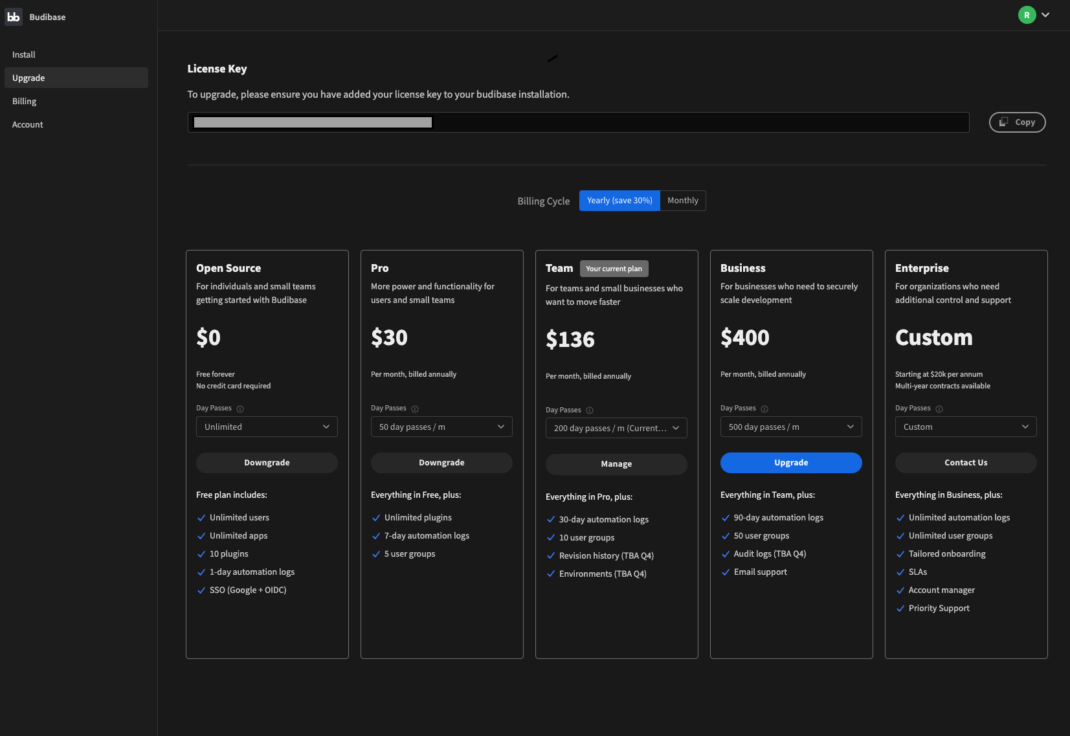1070x736 pixels.
Task: Open Account page from sidebar
Action: pos(76,124)
